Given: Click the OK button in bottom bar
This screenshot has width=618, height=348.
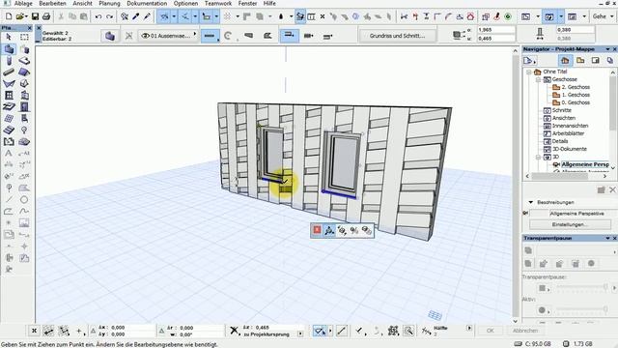Looking at the screenshot, I should 490,331.
